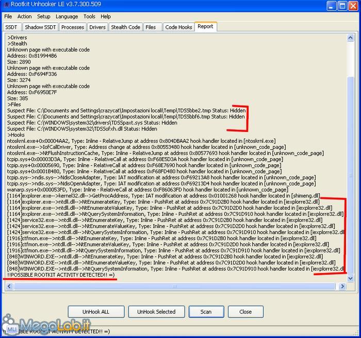Image resolution: width=361 pixels, height=338 pixels.
Task: Click the ntoskrnl.exe IofCallDriver hook line
Action: (x=146, y=147)
